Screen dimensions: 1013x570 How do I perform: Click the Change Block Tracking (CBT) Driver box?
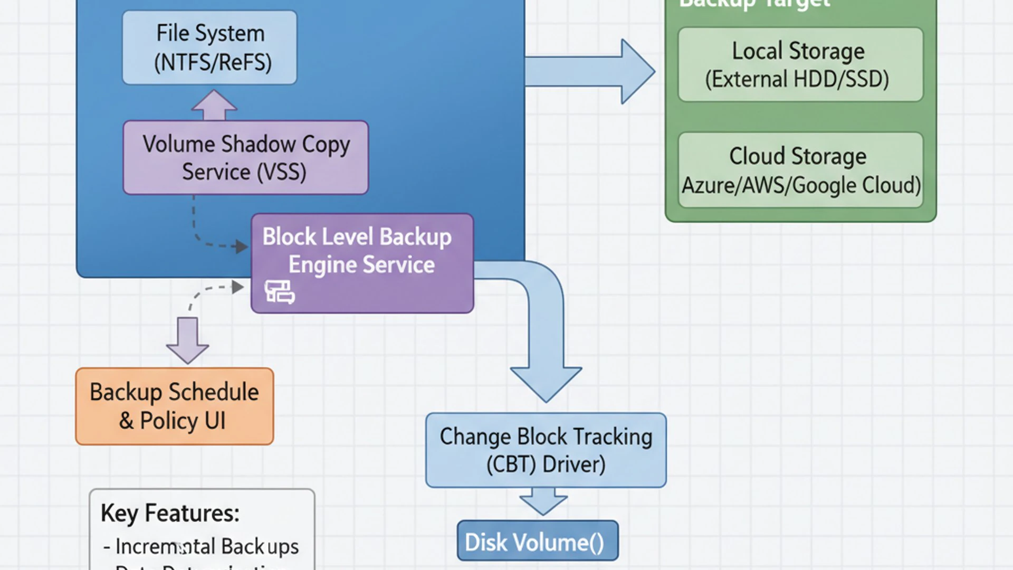pos(546,450)
